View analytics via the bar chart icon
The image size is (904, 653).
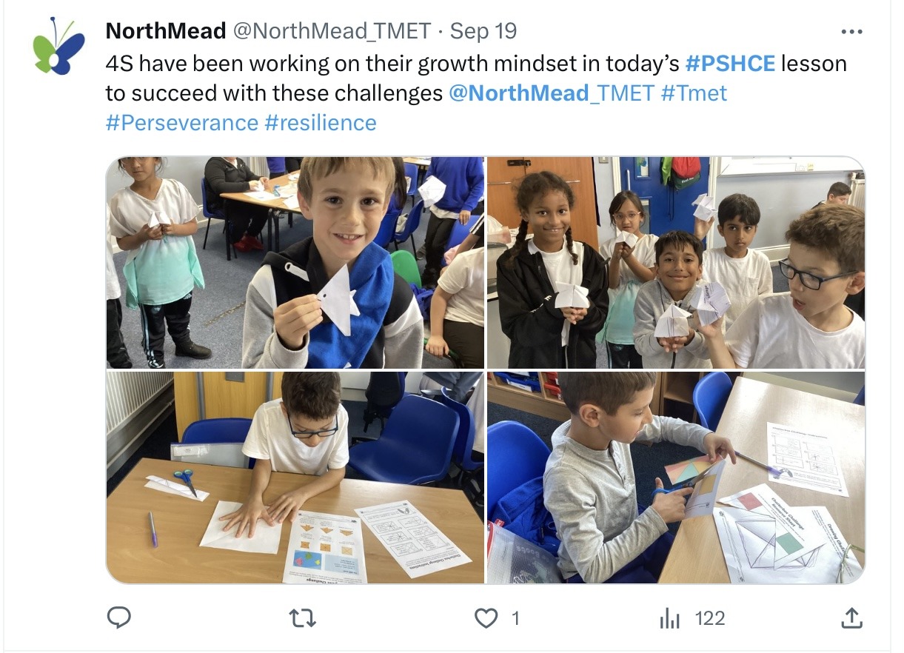point(669,618)
